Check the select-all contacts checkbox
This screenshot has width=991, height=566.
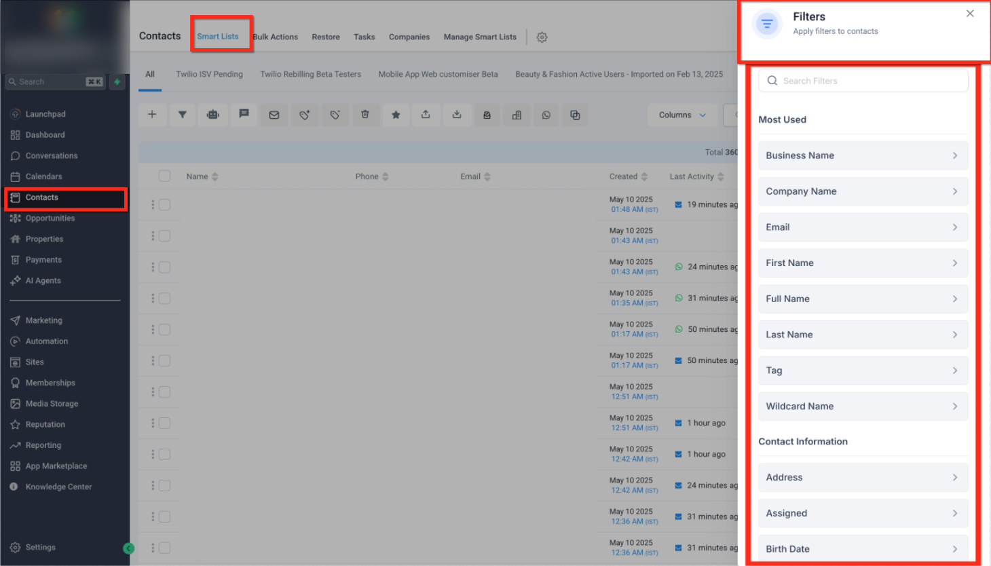(164, 176)
